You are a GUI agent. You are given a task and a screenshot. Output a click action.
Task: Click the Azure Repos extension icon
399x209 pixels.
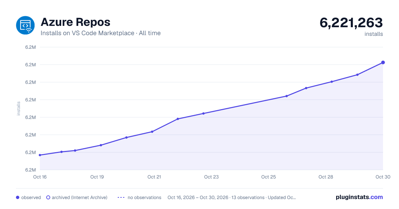pos(26,25)
